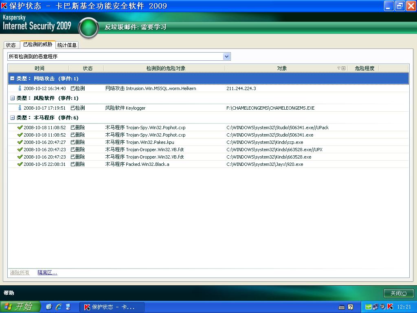Click first quick launch browser icon
Viewport: 417px width, 313px height.
tap(49, 307)
